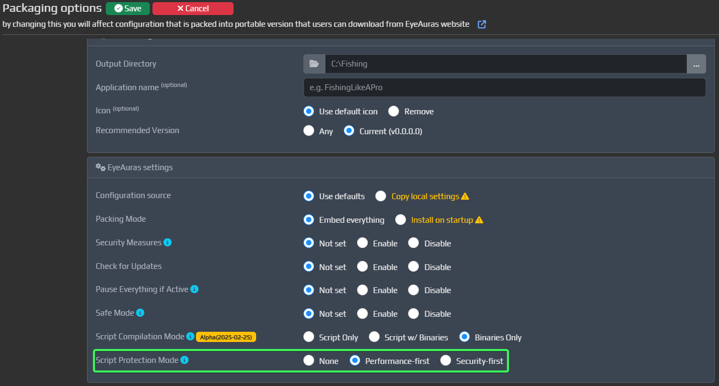Choose Script w/ Binaries compilation mode
The width and height of the screenshot is (719, 386).
coord(374,337)
